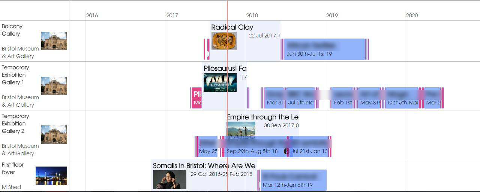480x192 pixels.
Task: Open the Somalis in Bristol portrait thumbnail
Action: pyautogui.click(x=169, y=180)
